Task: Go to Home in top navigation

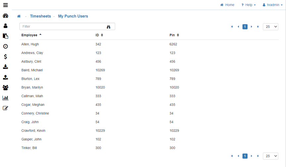Action: point(227,5)
